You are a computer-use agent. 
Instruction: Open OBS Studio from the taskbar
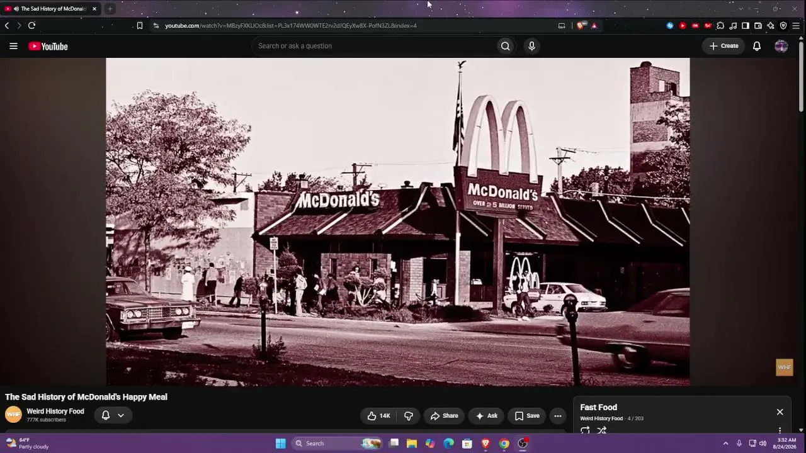pyautogui.click(x=522, y=444)
